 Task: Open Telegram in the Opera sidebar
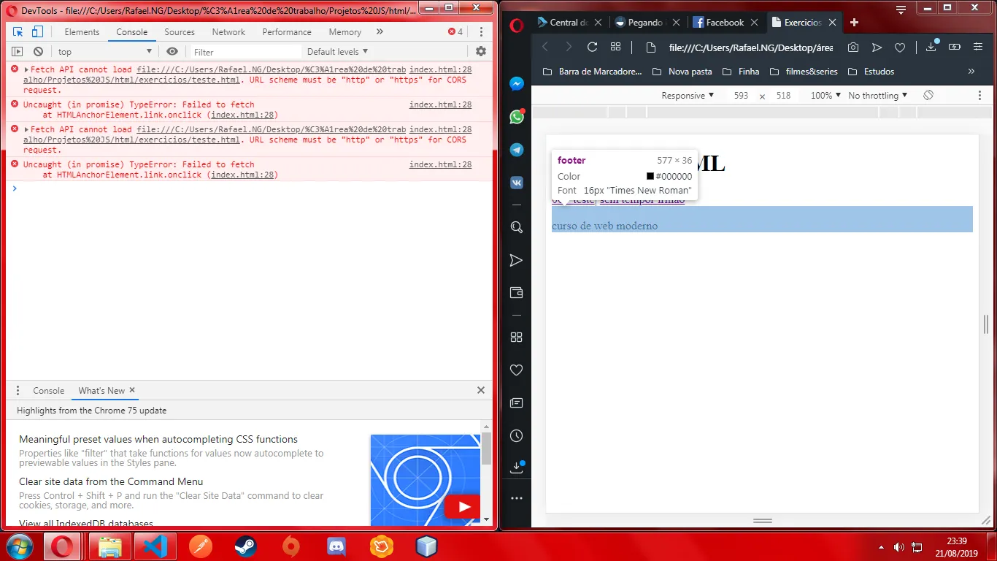pos(517,150)
